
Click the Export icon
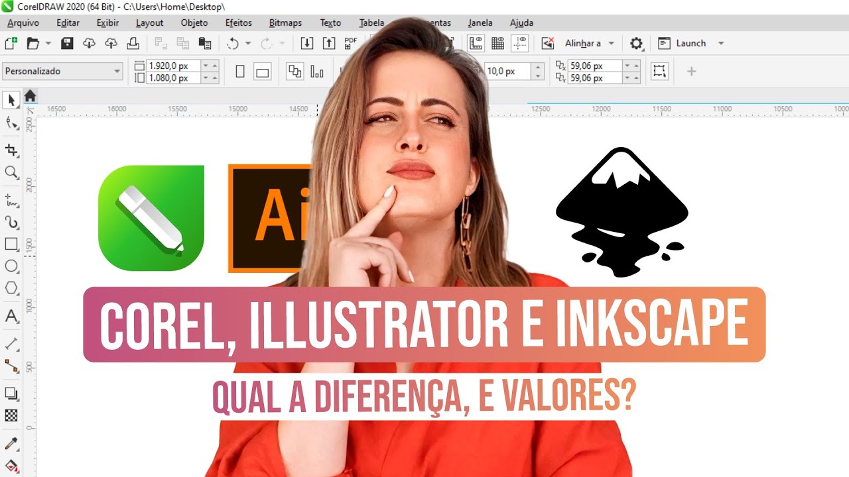(329, 43)
